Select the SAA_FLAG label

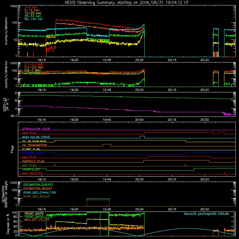pyautogui.click(x=29, y=157)
